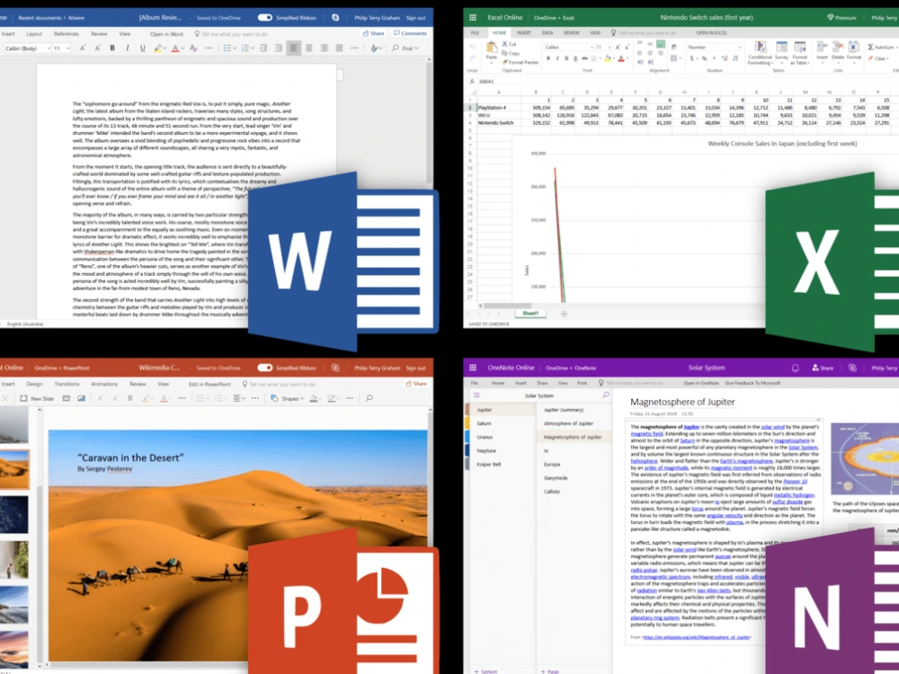899x674 pixels.
Task: Toggle Bold in PowerPoint toolbar
Action: (130, 398)
